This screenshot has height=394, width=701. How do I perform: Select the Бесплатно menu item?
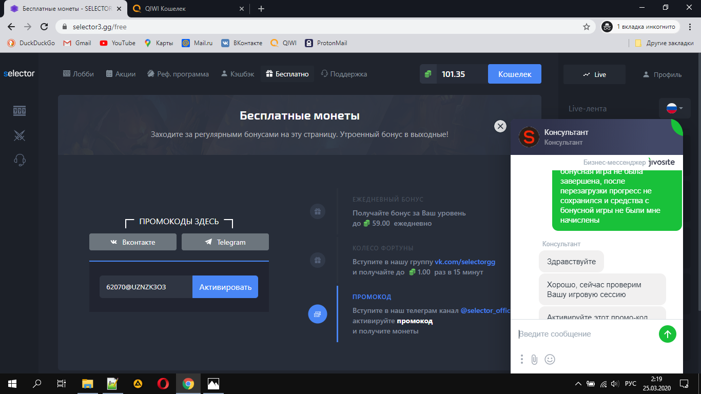click(x=287, y=74)
